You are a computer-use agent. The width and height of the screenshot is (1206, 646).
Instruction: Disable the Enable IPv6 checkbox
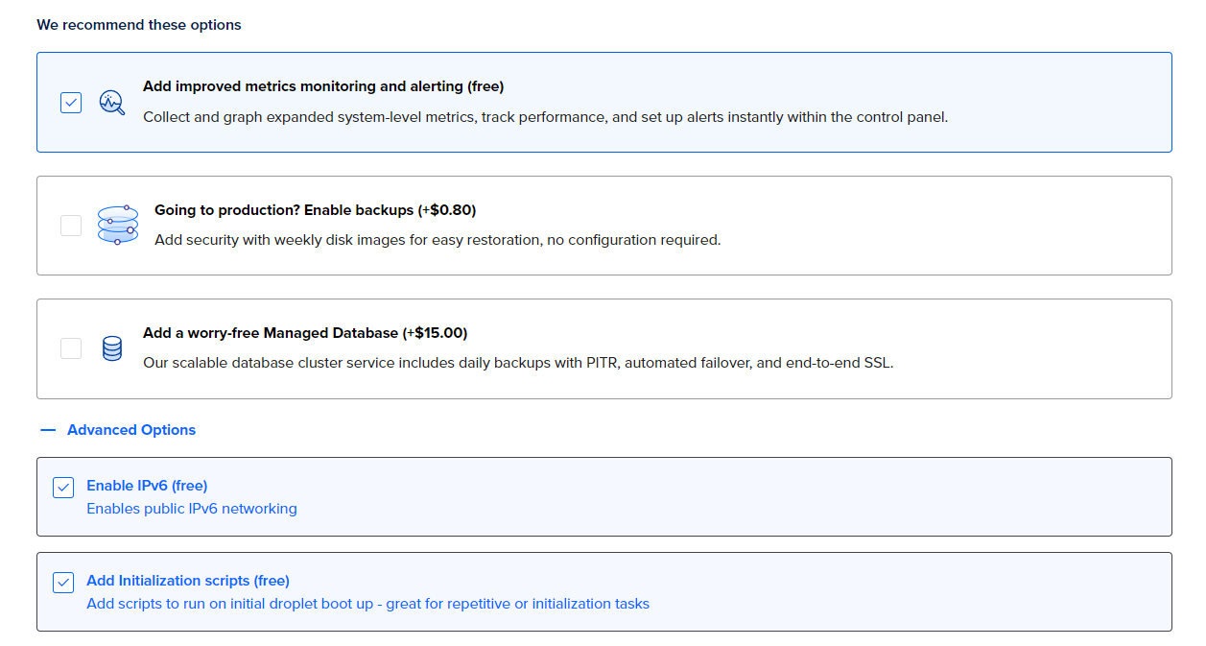(63, 488)
